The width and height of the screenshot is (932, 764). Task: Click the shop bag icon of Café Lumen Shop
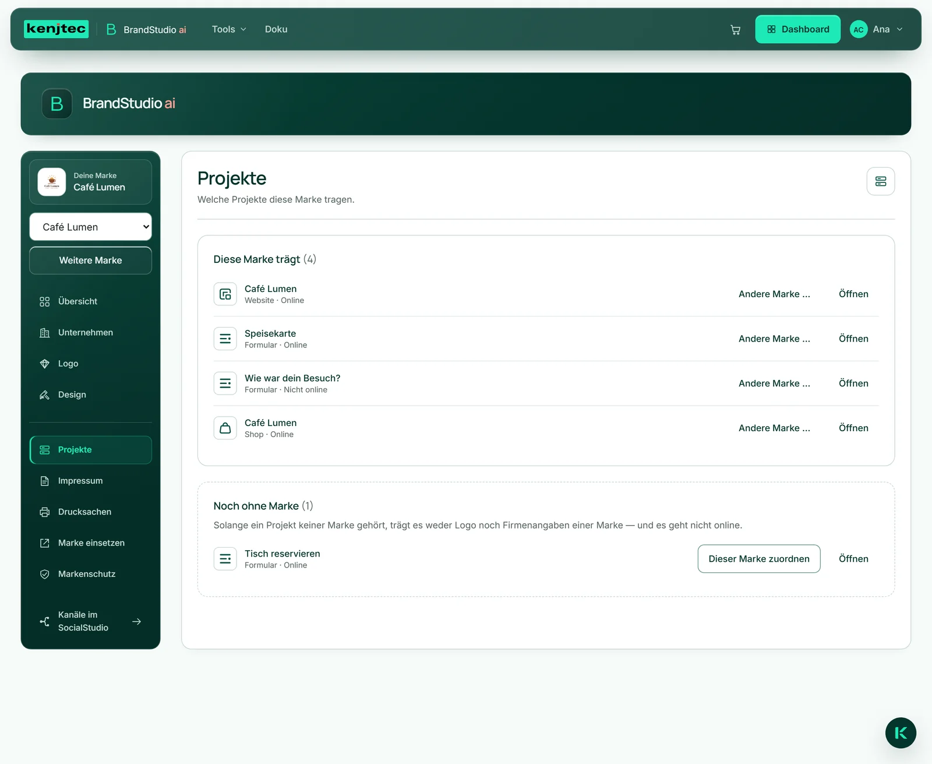point(225,428)
